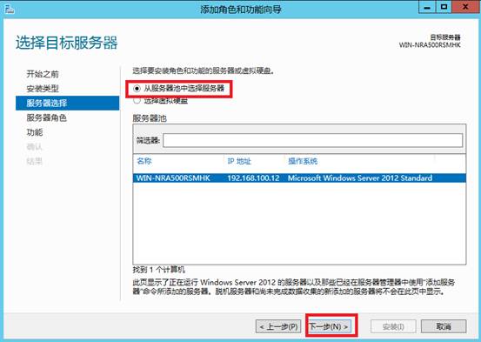This screenshot has width=481, height=342.
Task: Sort by IP 地址 column header
Action: click(239, 161)
